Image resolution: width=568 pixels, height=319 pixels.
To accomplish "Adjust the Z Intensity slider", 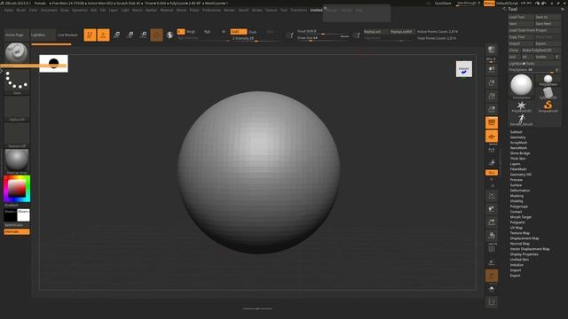I will 256,38.
